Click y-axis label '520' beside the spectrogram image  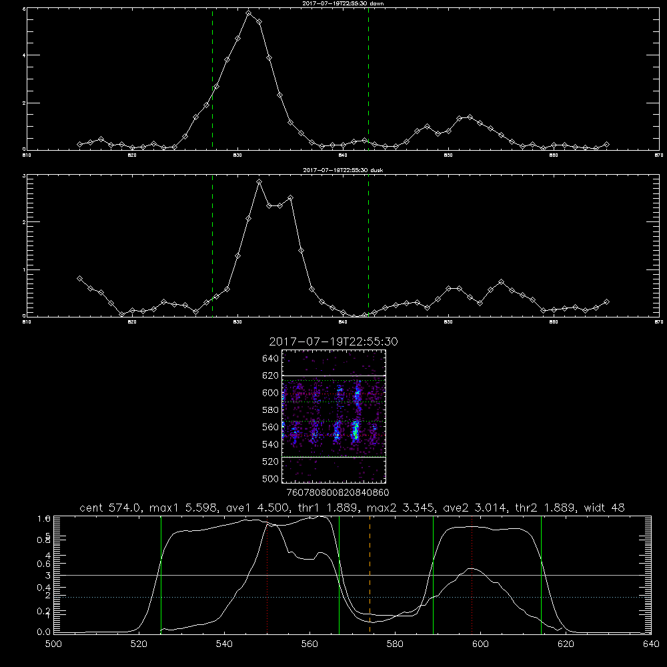[271, 462]
